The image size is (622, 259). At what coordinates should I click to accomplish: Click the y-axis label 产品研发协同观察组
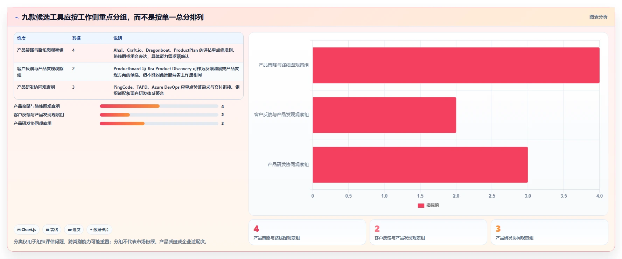point(288,165)
